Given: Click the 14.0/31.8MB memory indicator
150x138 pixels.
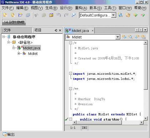Looking at the screenshot, I should [14, 22].
